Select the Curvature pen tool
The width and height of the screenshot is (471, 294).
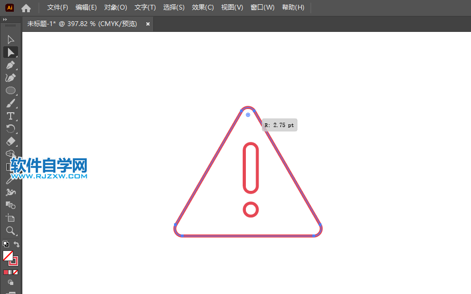click(x=11, y=78)
